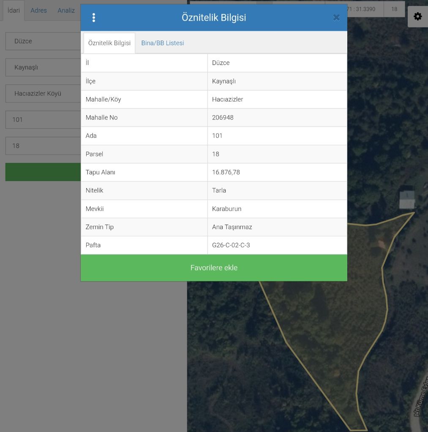Click the Favorilere ekle button

click(214, 268)
